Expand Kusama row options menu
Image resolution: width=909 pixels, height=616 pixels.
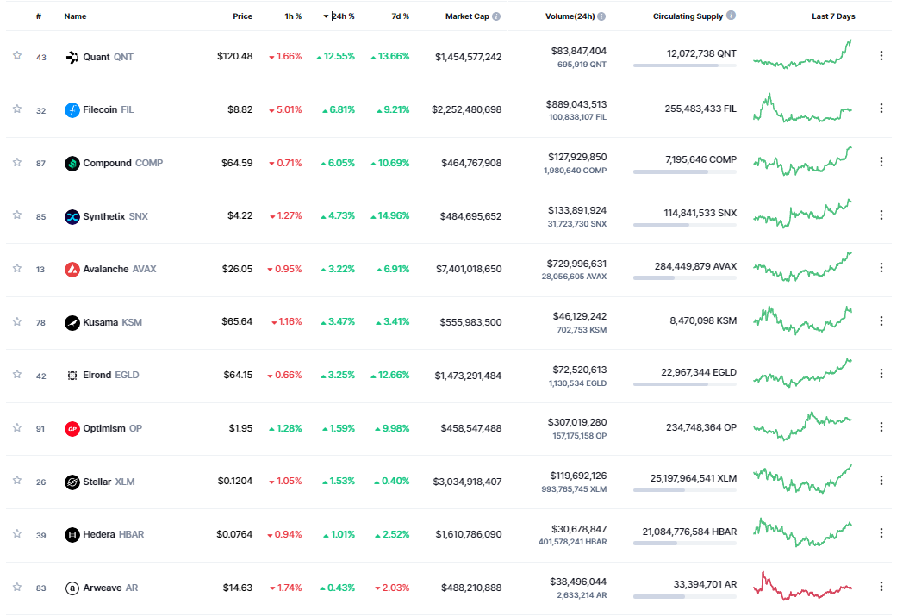881,321
